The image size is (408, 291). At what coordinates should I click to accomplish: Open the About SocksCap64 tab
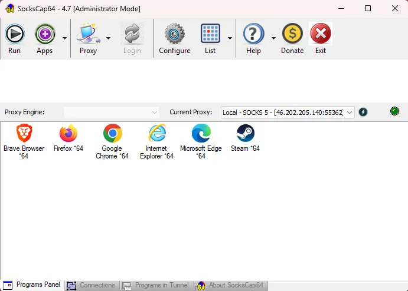230,285
